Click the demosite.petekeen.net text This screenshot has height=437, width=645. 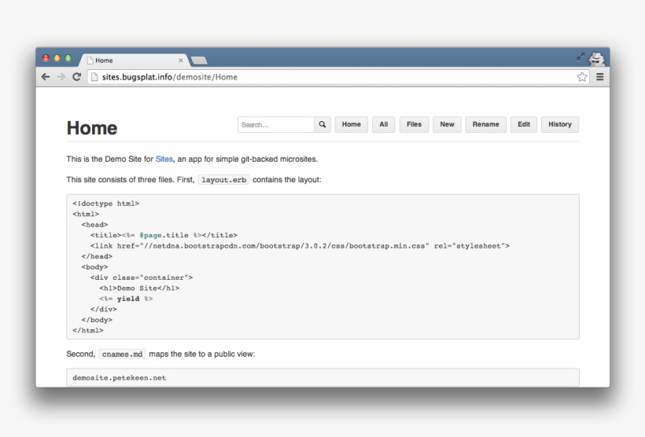(x=120, y=378)
